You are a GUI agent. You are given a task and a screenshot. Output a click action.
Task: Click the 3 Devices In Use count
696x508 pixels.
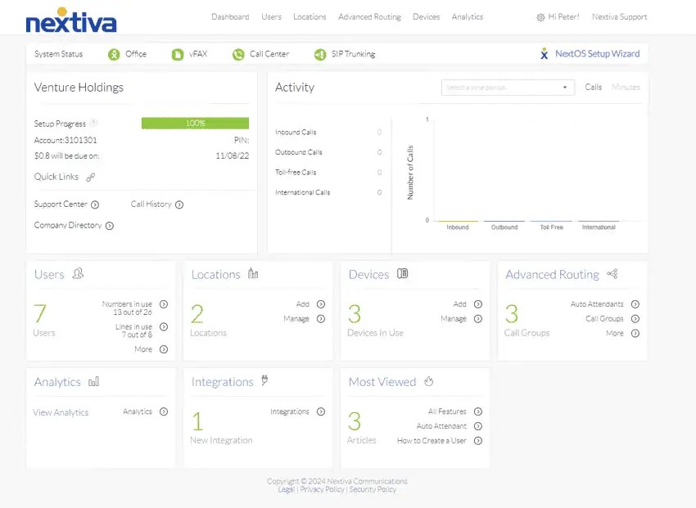(355, 314)
